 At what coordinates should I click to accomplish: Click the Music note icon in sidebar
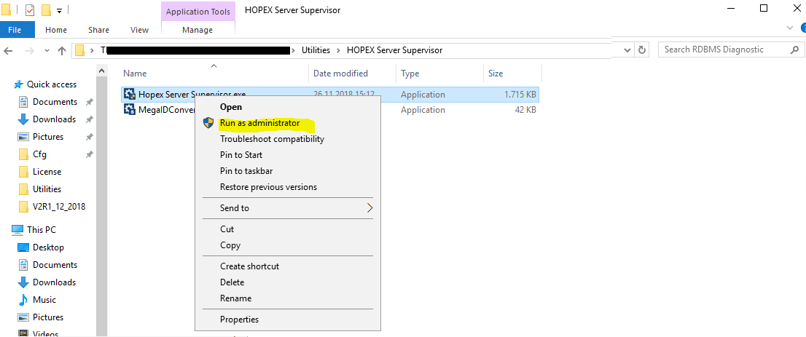click(23, 300)
